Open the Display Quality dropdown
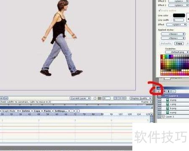The image size is (189, 151). [x=141, y=98]
